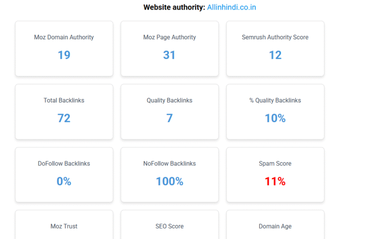Click the SEO Score card

pos(170,225)
